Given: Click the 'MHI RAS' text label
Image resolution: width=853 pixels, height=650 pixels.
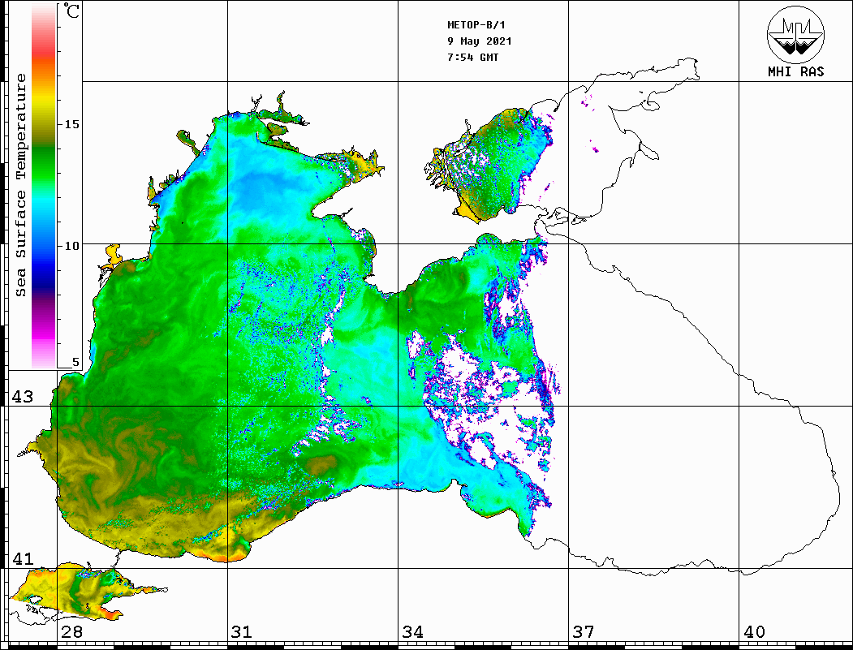Looking at the screenshot, I should click(x=796, y=71).
